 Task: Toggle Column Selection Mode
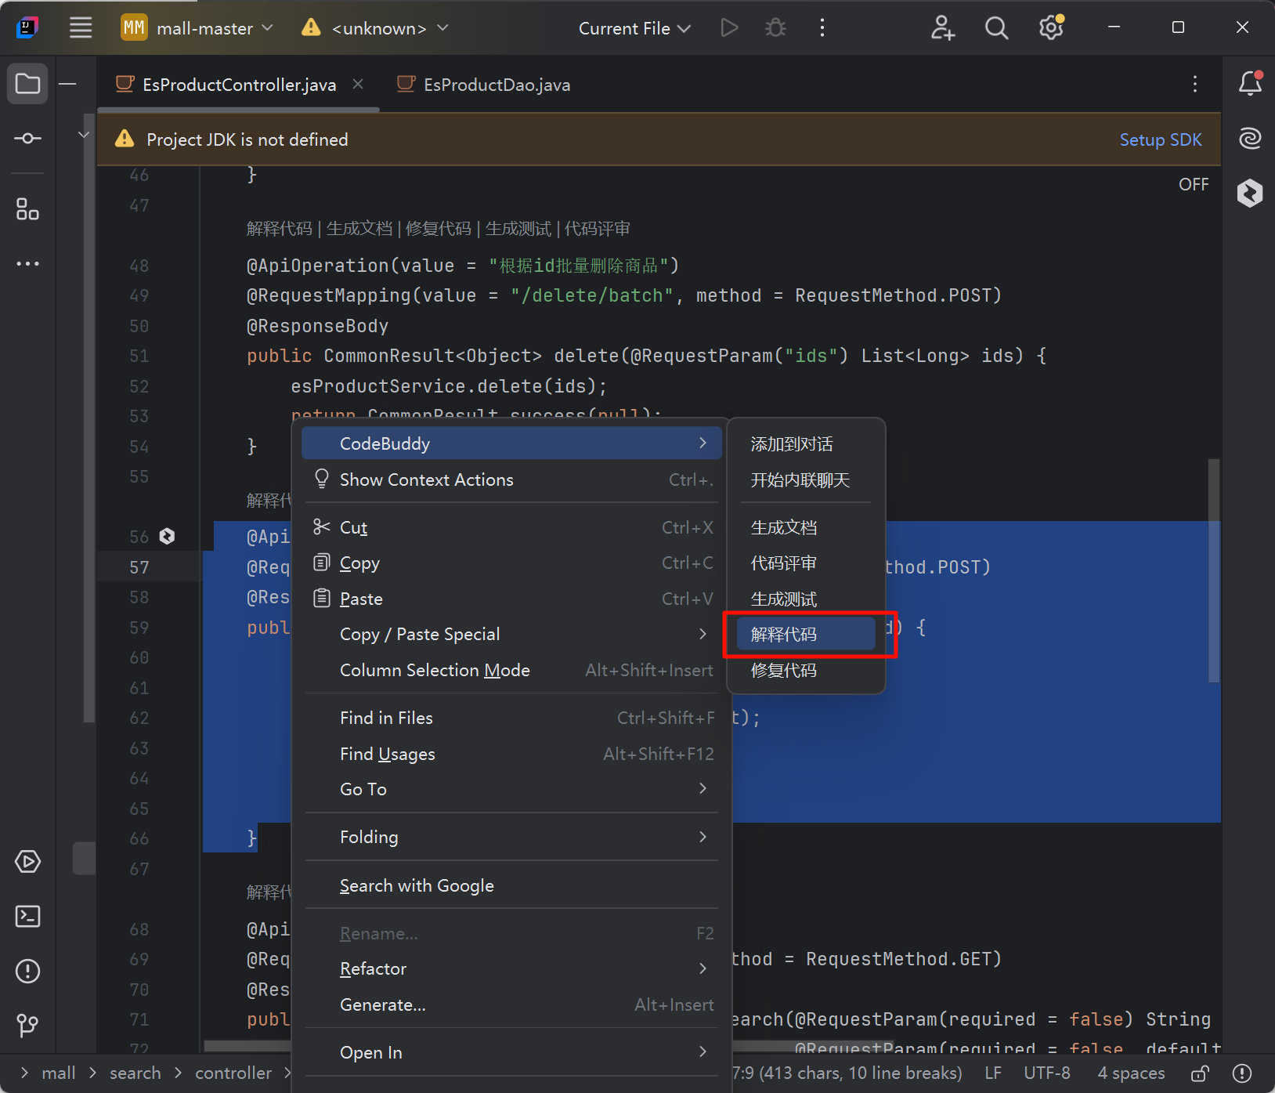click(x=435, y=671)
